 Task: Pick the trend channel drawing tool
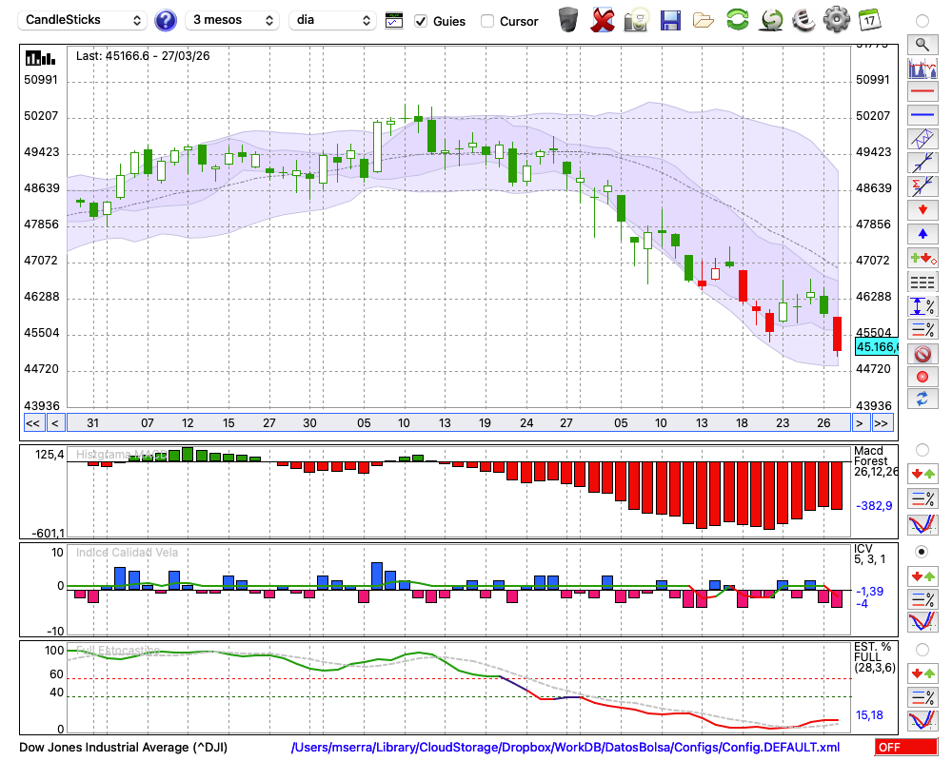(922, 139)
